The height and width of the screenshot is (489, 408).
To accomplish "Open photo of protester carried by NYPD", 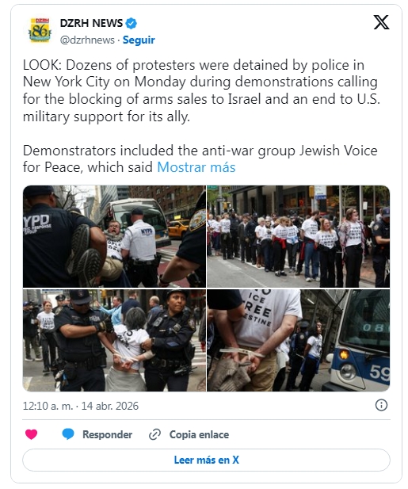I will [114, 236].
